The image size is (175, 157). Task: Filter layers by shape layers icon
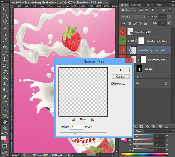pos(158,10)
